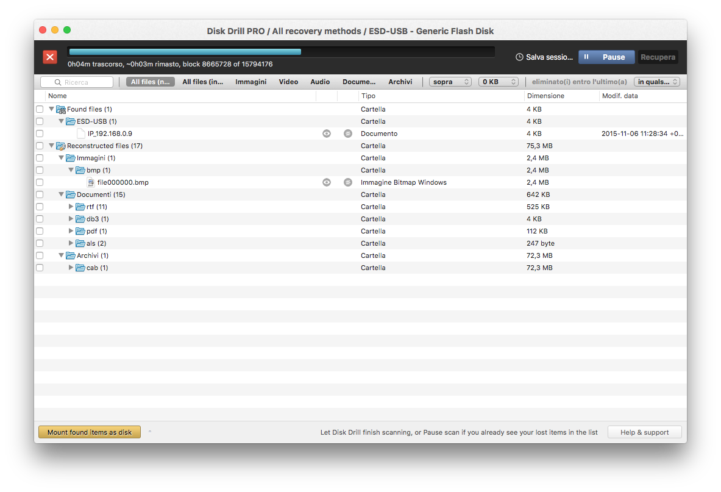
Task: Click the als folder icon
Action: click(80, 243)
